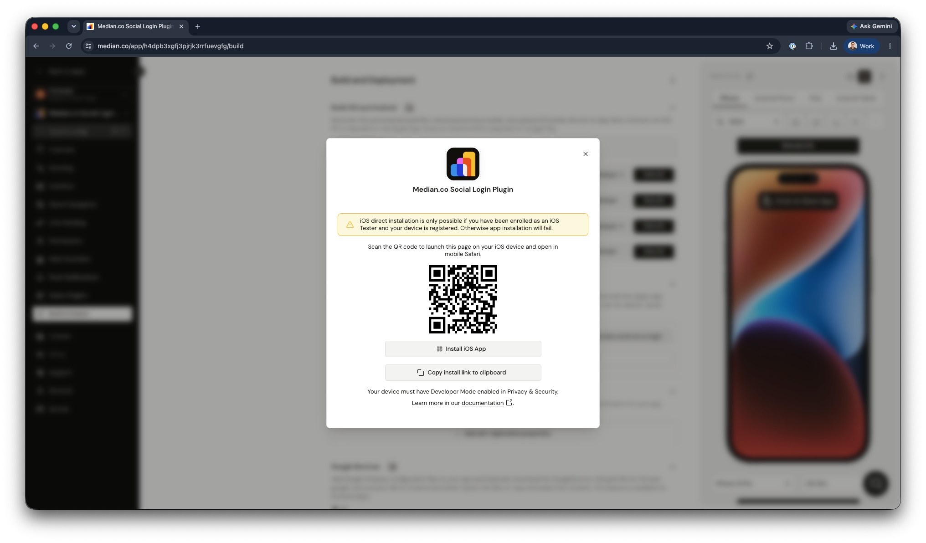926x543 pixels.
Task: Click the QR code image
Action: 463,299
